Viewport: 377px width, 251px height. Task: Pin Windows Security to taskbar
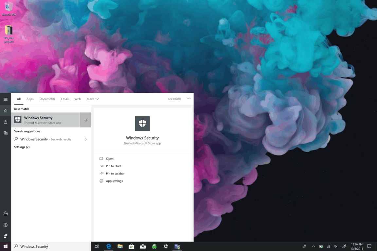point(115,174)
